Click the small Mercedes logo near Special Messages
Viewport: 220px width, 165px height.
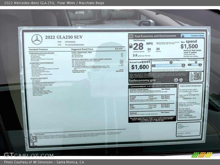31,135
